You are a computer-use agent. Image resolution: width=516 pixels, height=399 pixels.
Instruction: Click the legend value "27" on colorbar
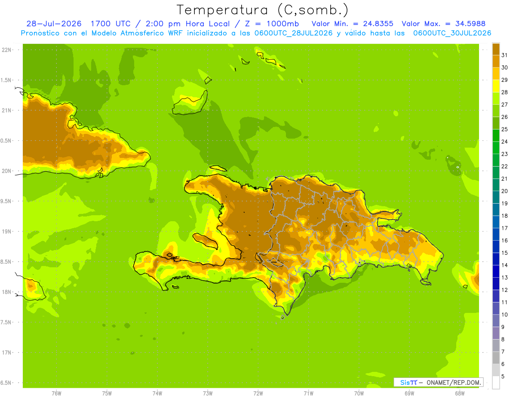point(504,105)
